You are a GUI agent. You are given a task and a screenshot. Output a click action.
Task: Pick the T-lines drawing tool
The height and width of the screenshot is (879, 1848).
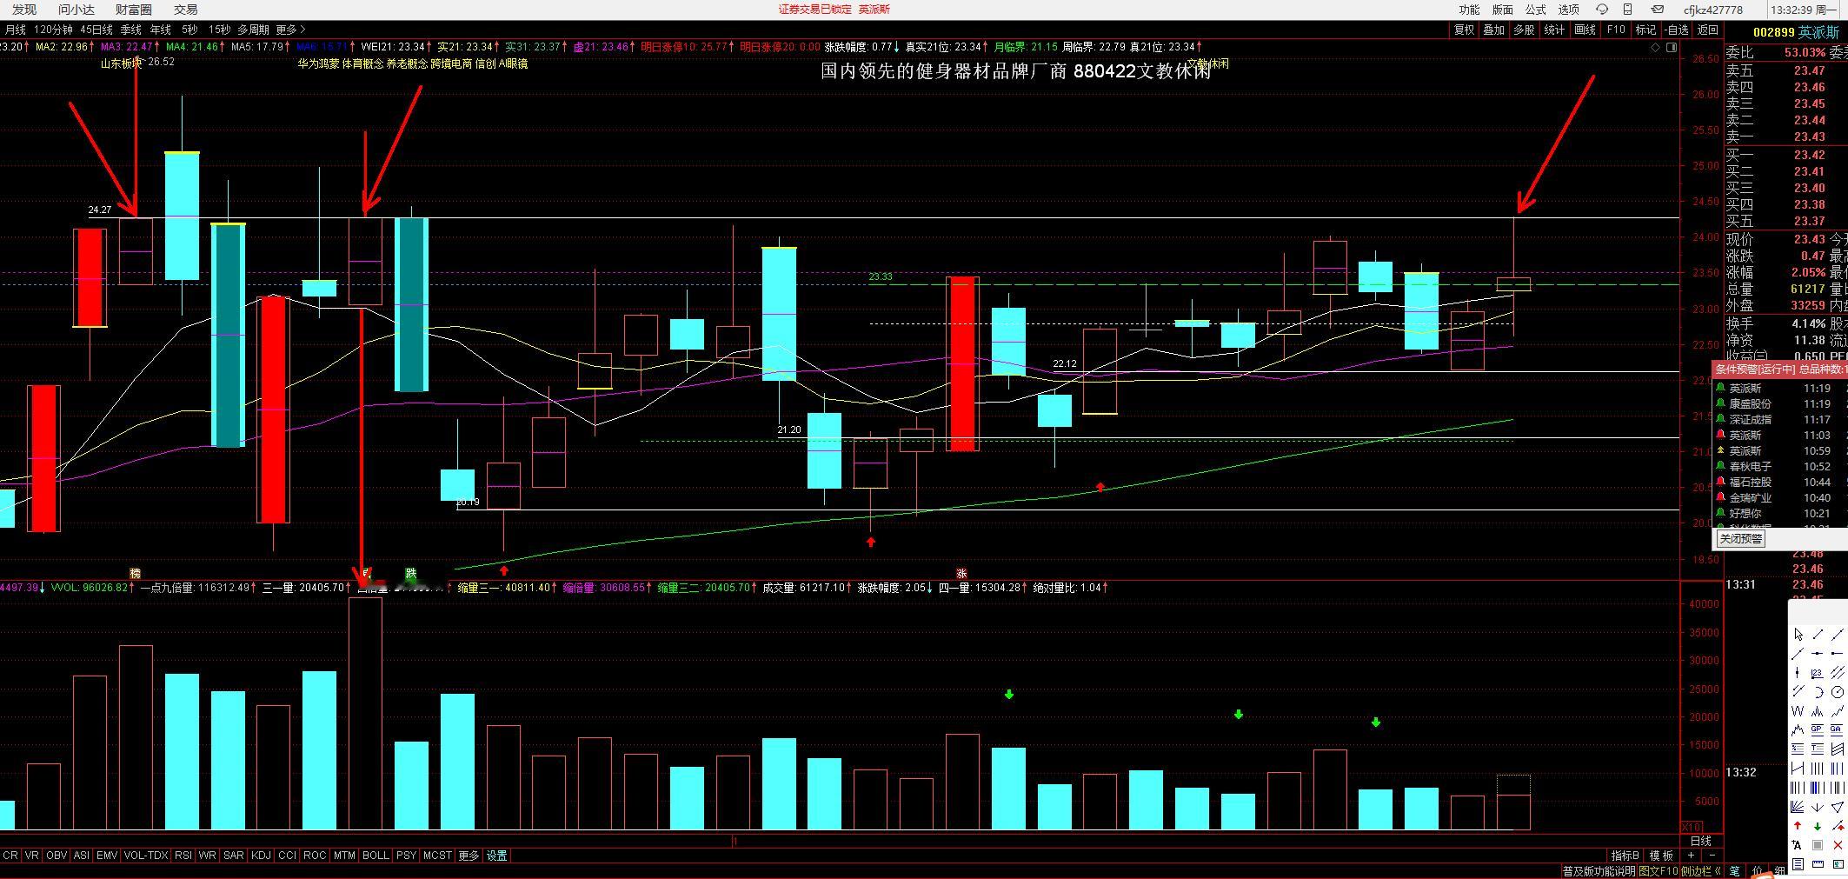1818,748
